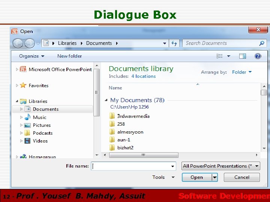Click the search magnifier icon

pos(262,43)
